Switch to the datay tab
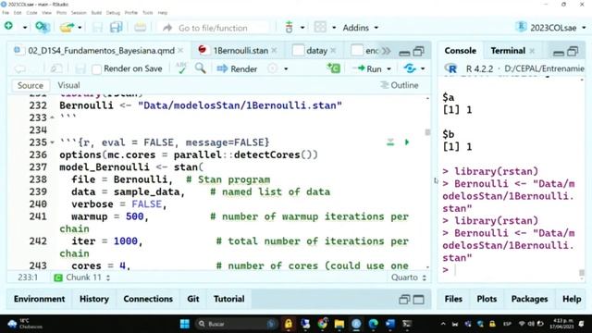This screenshot has width=592, height=333. click(x=316, y=51)
